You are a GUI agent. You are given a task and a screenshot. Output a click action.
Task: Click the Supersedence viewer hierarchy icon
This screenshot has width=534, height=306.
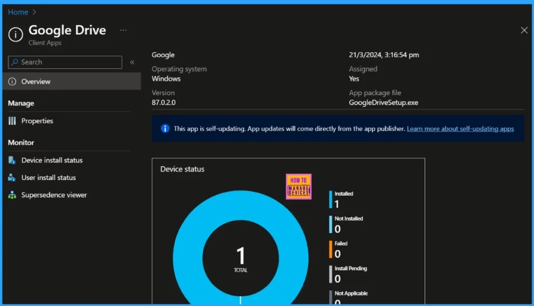pos(13,195)
